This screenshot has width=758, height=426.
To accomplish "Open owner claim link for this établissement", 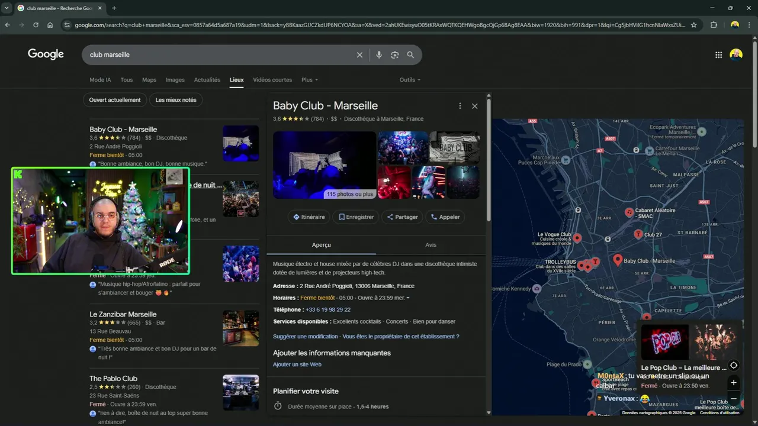I will [401, 336].
